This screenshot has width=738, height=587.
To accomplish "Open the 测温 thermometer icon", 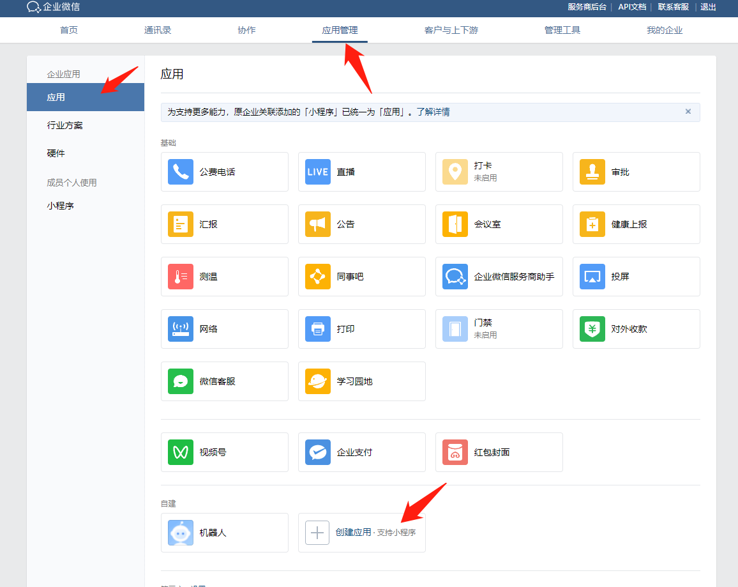I will [181, 277].
